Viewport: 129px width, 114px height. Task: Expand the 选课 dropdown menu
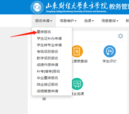pos(89,21)
